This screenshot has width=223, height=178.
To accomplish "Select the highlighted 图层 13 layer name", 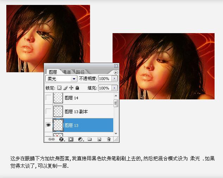I will tap(71, 125).
